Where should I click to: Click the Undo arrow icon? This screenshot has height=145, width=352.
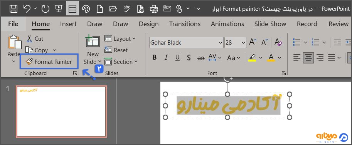click(x=27, y=9)
